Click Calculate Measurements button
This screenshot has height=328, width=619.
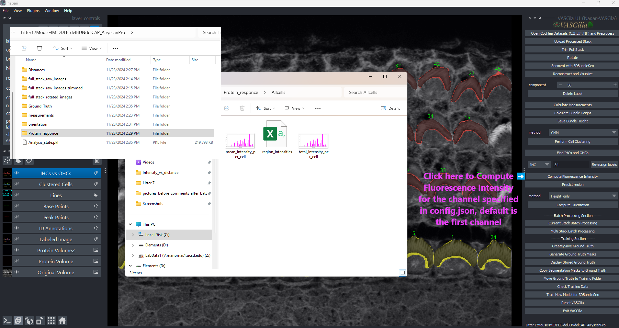(x=572, y=105)
